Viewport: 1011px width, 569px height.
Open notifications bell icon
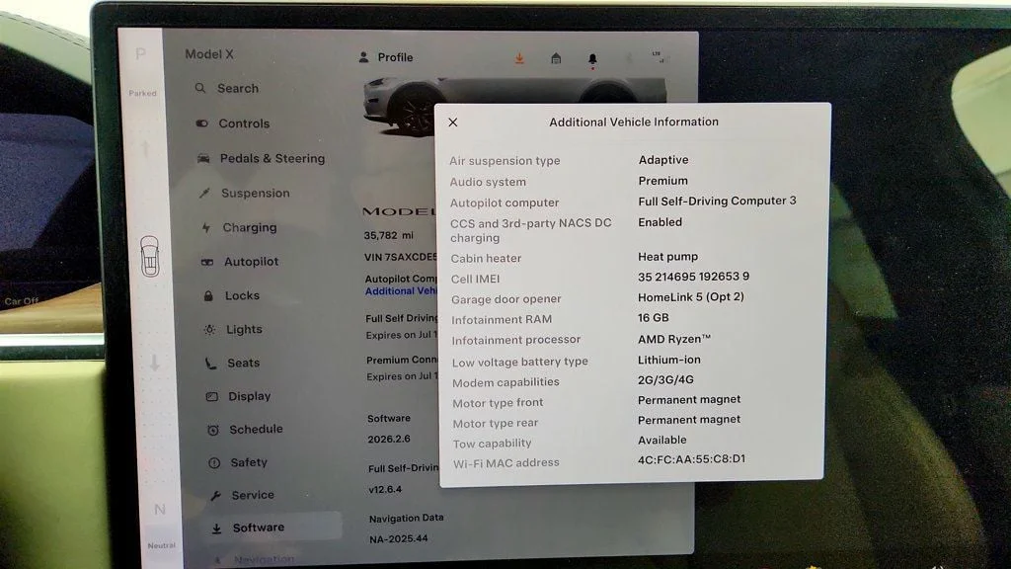[x=592, y=60]
